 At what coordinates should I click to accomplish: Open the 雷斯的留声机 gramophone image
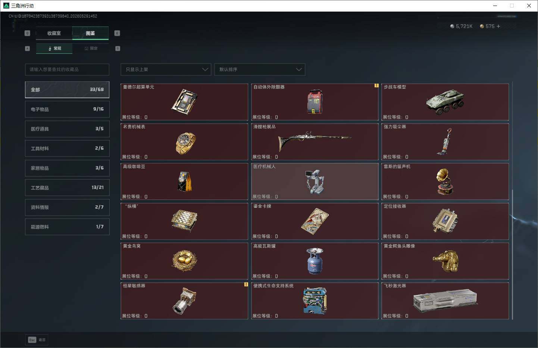coord(445,181)
